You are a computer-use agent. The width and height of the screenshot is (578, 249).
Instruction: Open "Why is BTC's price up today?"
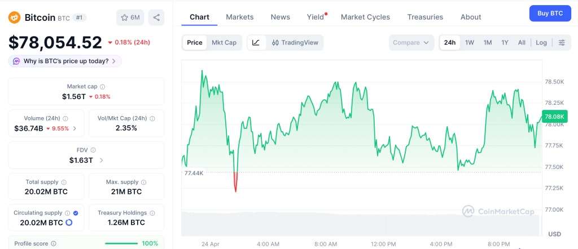pos(65,61)
